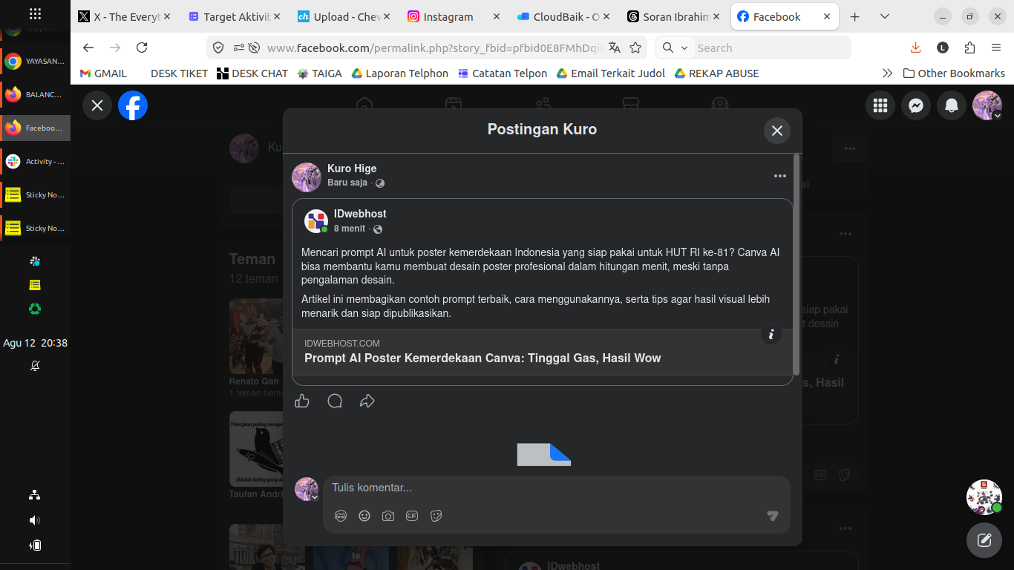Open the Firefox extensions puzzle icon
This screenshot has height=570, width=1014.
pyautogui.click(x=969, y=47)
